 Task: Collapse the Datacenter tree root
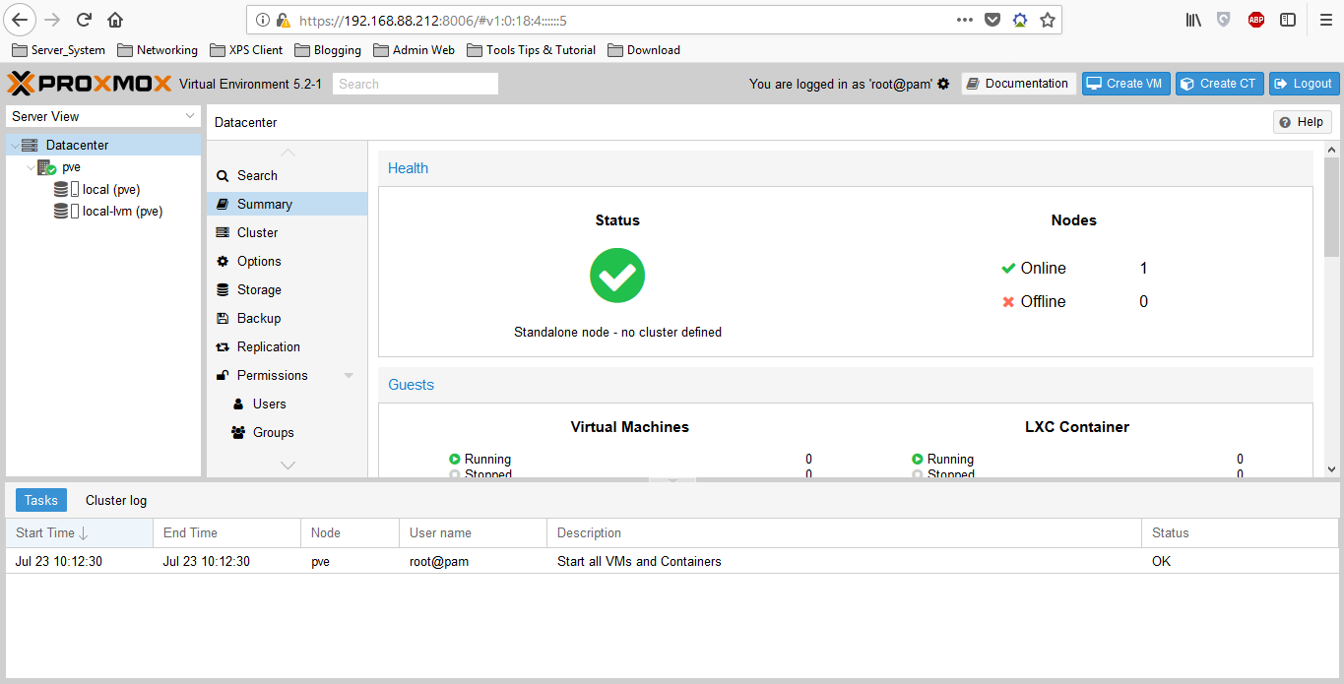pos(14,145)
